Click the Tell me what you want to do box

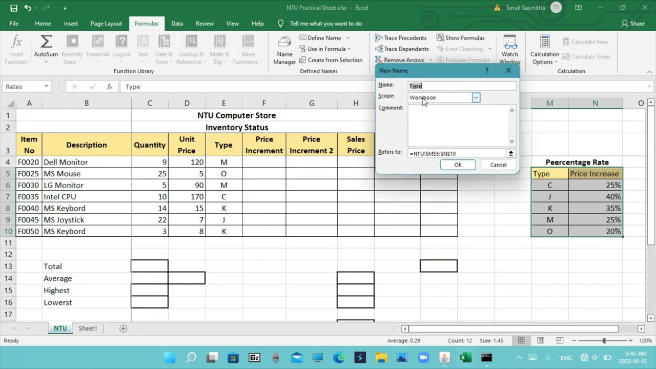tap(326, 24)
